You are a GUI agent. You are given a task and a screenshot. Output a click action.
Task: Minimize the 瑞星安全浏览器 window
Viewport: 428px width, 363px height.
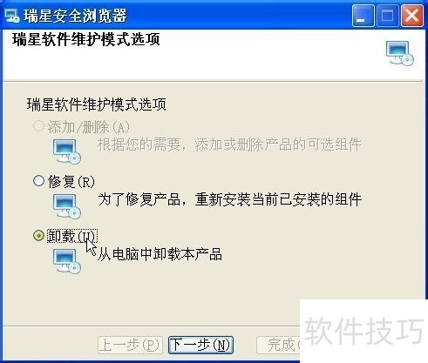click(363, 16)
